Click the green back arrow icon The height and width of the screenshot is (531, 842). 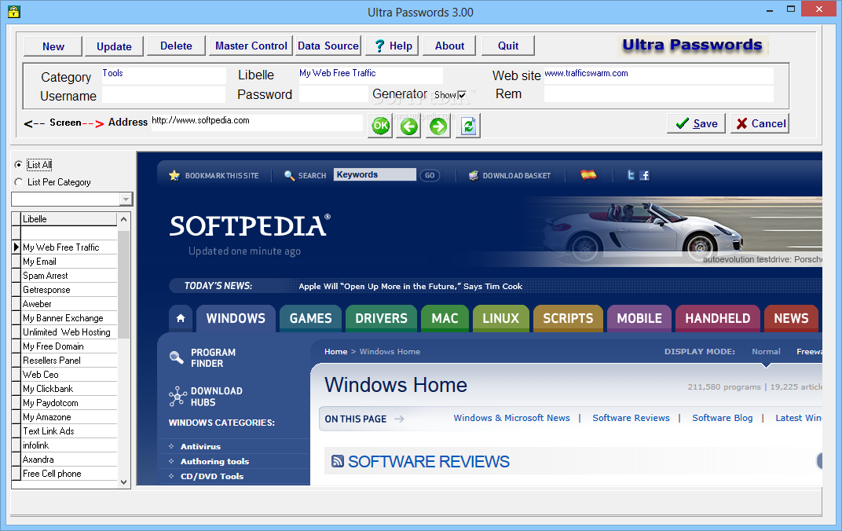tap(409, 126)
